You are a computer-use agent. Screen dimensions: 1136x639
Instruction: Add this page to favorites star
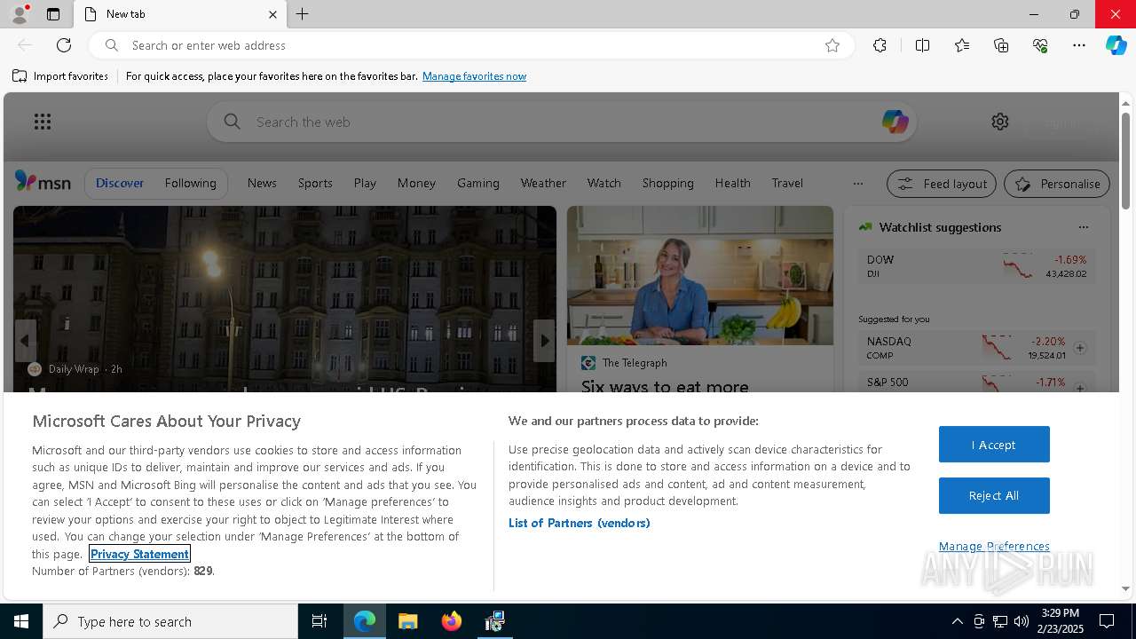tap(832, 45)
